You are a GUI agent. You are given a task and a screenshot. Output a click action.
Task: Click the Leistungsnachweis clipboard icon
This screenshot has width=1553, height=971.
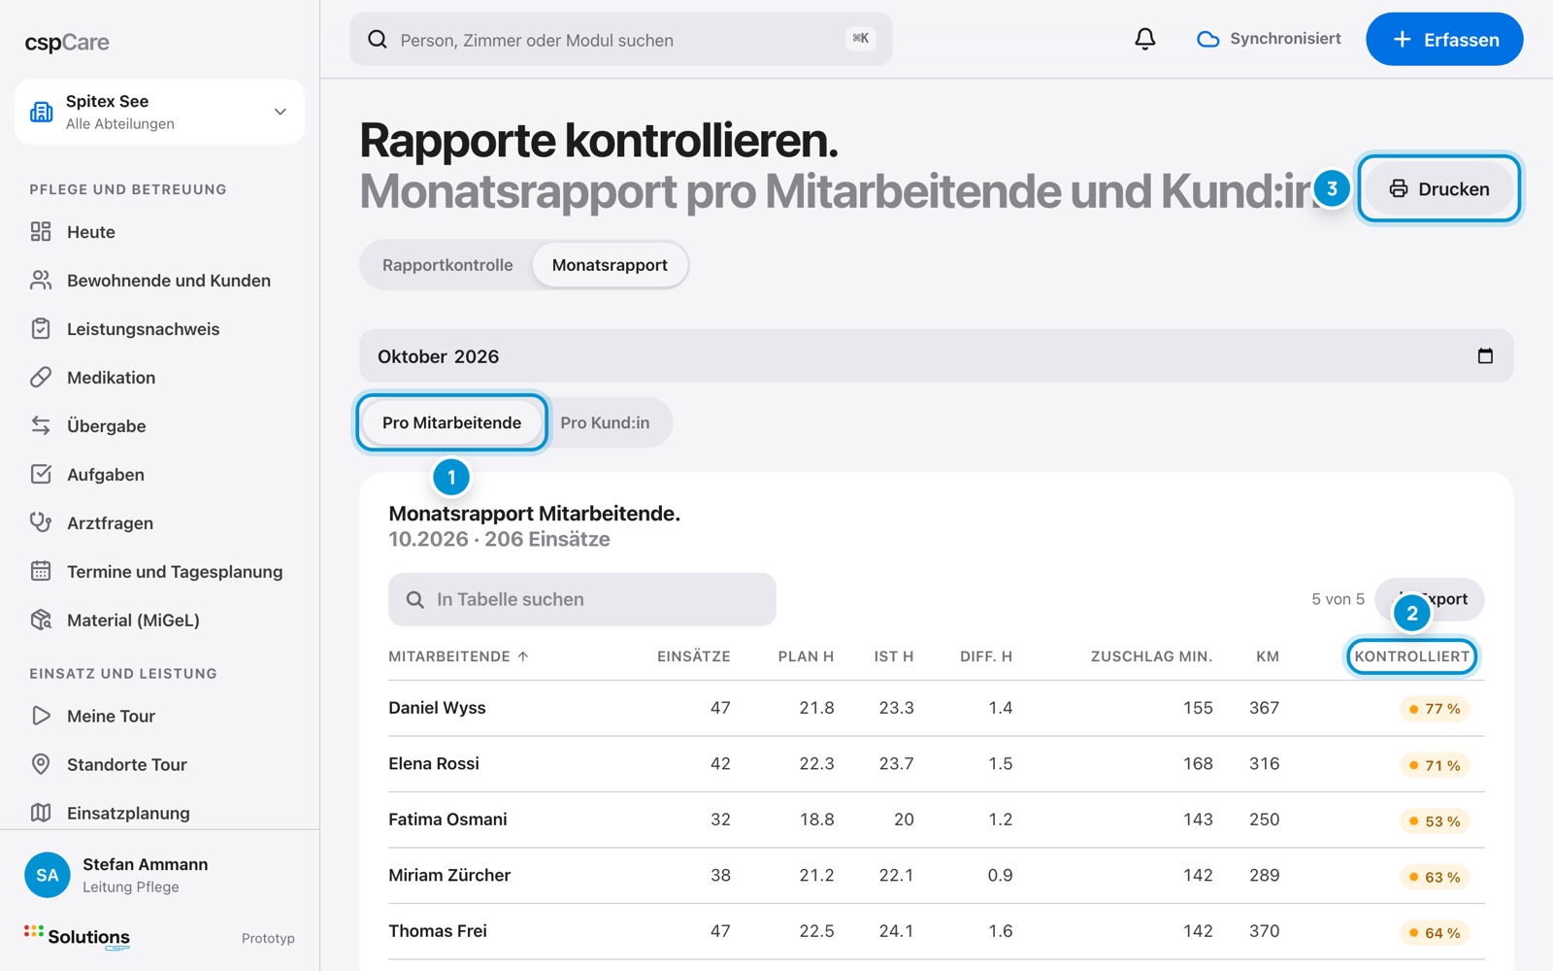[x=41, y=328]
